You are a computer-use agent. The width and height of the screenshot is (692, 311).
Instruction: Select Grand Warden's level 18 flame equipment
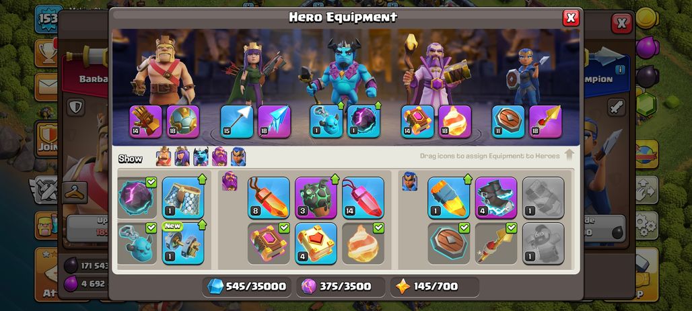pos(454,122)
